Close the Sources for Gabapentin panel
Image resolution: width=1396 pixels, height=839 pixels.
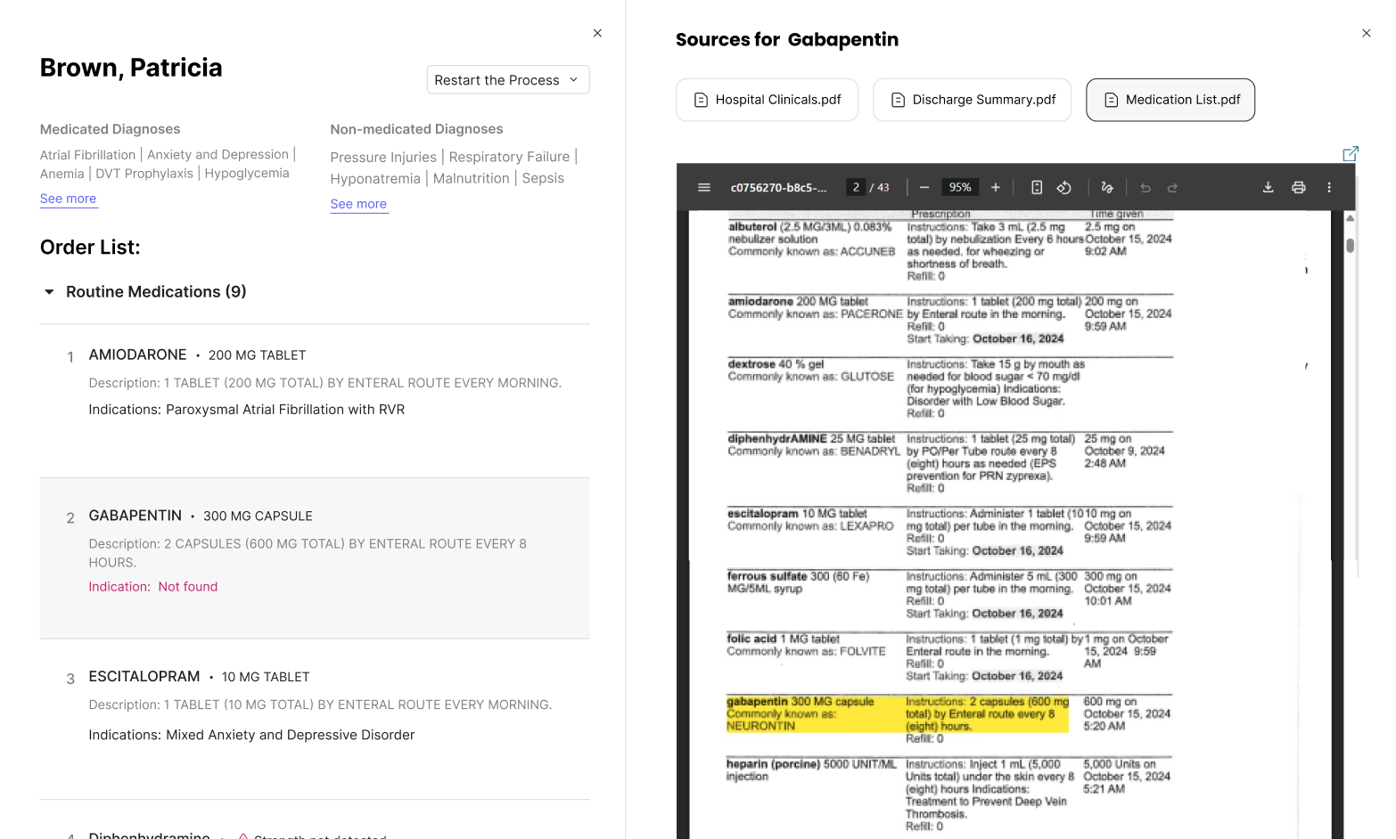[x=1367, y=33]
